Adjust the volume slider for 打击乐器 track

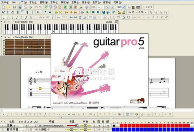coord(72,130)
